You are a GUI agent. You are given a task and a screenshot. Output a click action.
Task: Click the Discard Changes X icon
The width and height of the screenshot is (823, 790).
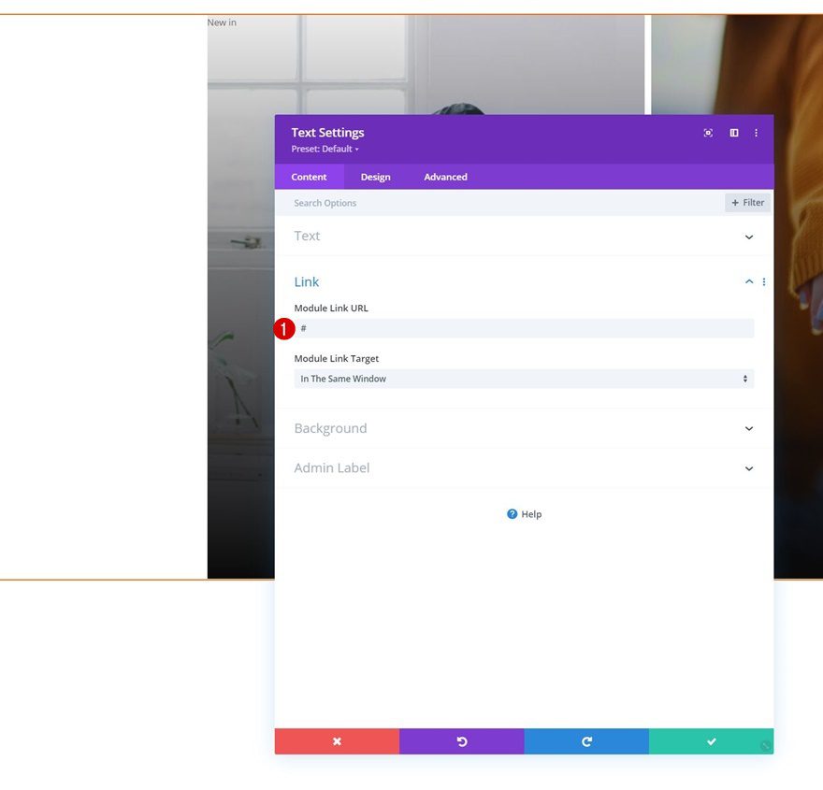click(x=337, y=740)
